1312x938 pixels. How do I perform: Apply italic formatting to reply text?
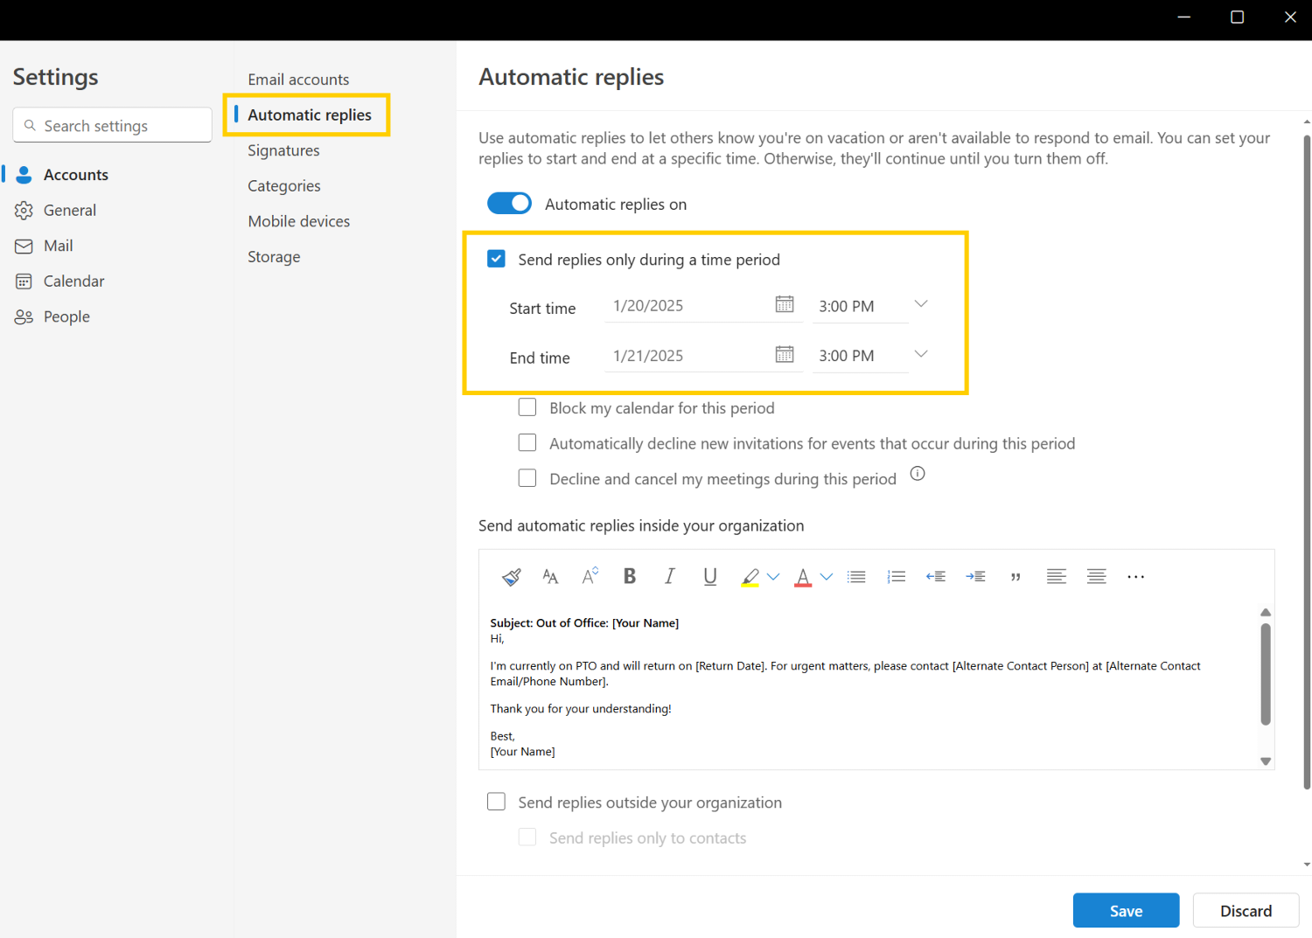tap(669, 575)
